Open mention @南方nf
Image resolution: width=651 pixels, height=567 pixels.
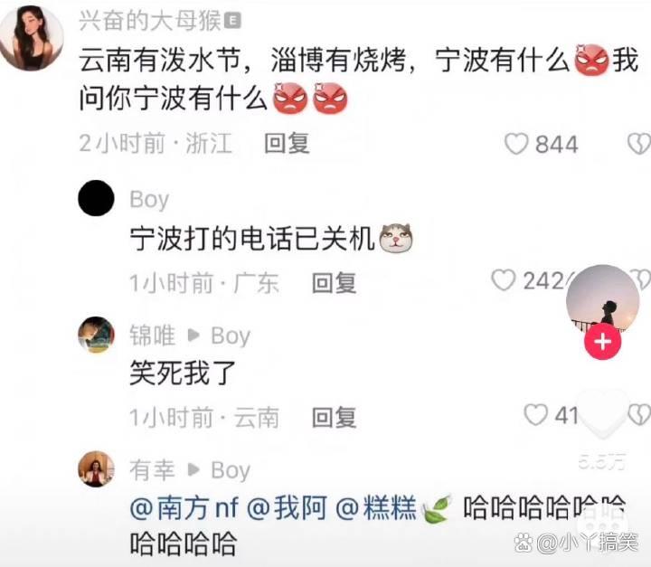pyautogui.click(x=184, y=507)
